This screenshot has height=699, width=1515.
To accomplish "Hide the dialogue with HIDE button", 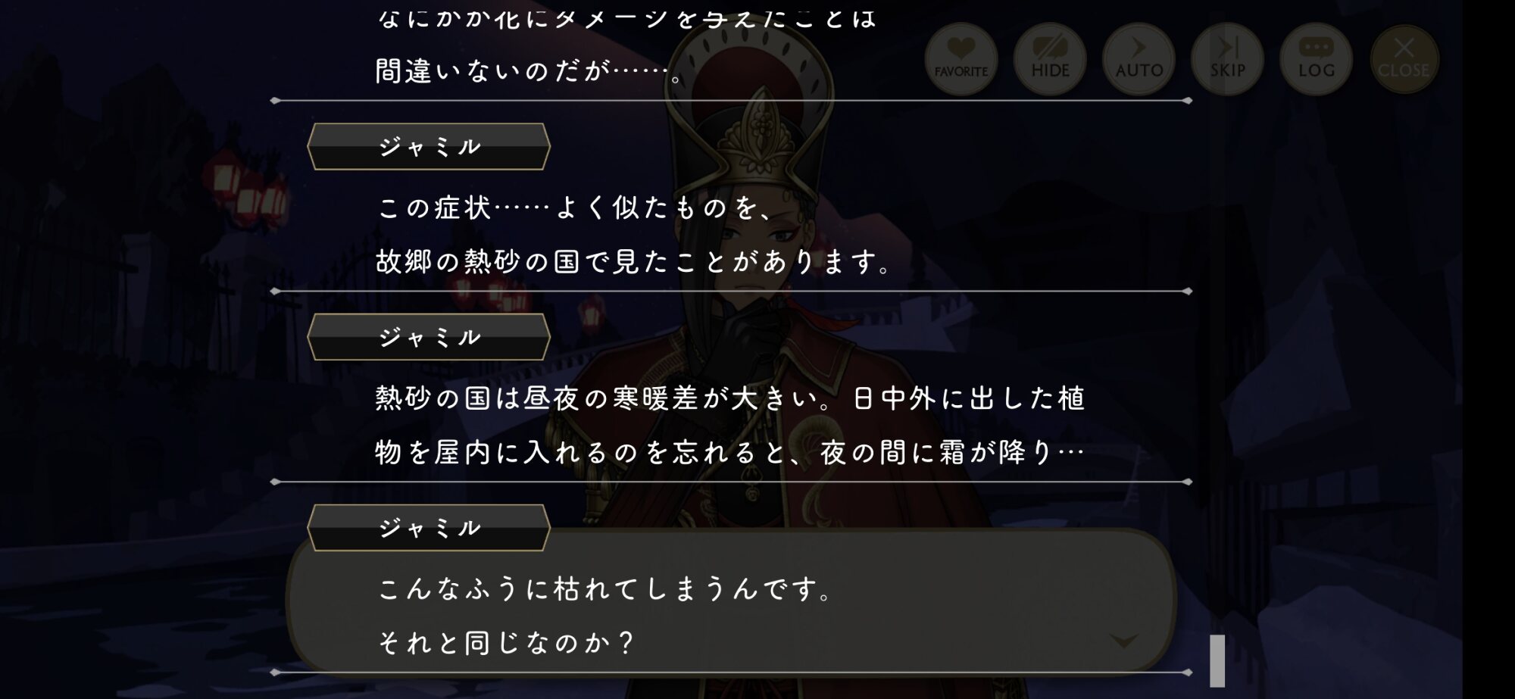I will click(1050, 59).
